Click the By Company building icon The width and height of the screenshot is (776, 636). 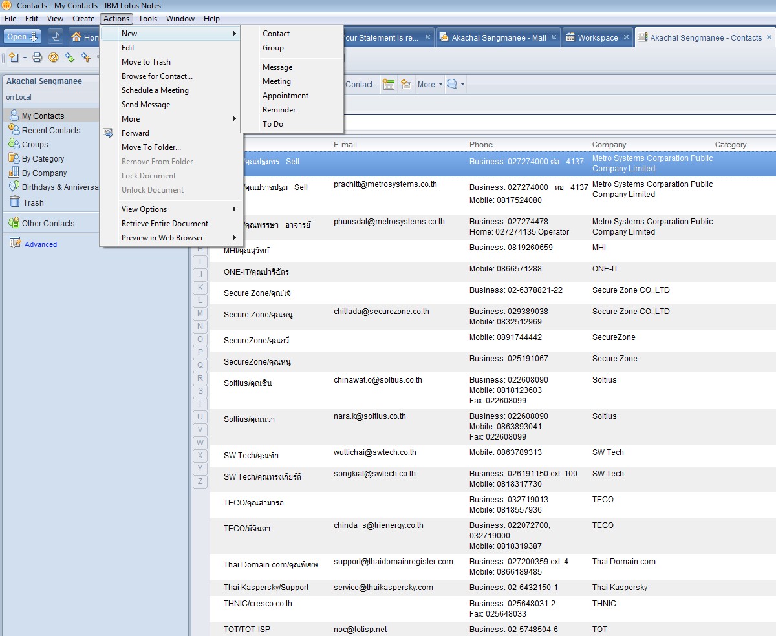tap(14, 173)
